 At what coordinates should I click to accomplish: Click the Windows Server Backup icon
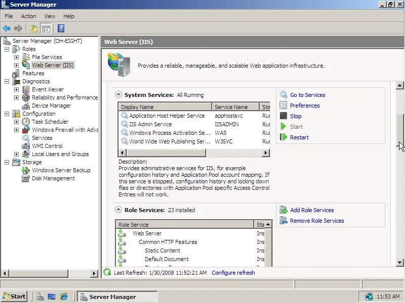(26, 170)
